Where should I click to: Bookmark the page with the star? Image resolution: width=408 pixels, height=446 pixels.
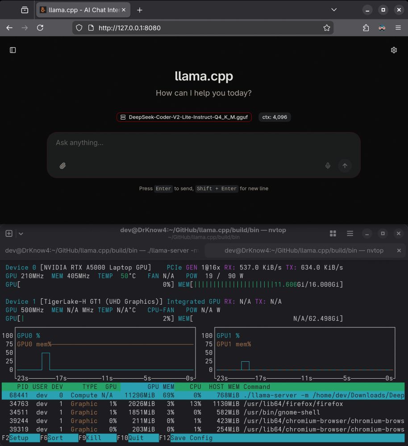(327, 28)
